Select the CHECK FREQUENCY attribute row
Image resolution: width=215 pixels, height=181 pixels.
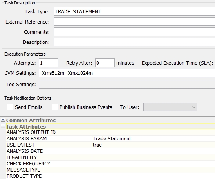(110, 164)
